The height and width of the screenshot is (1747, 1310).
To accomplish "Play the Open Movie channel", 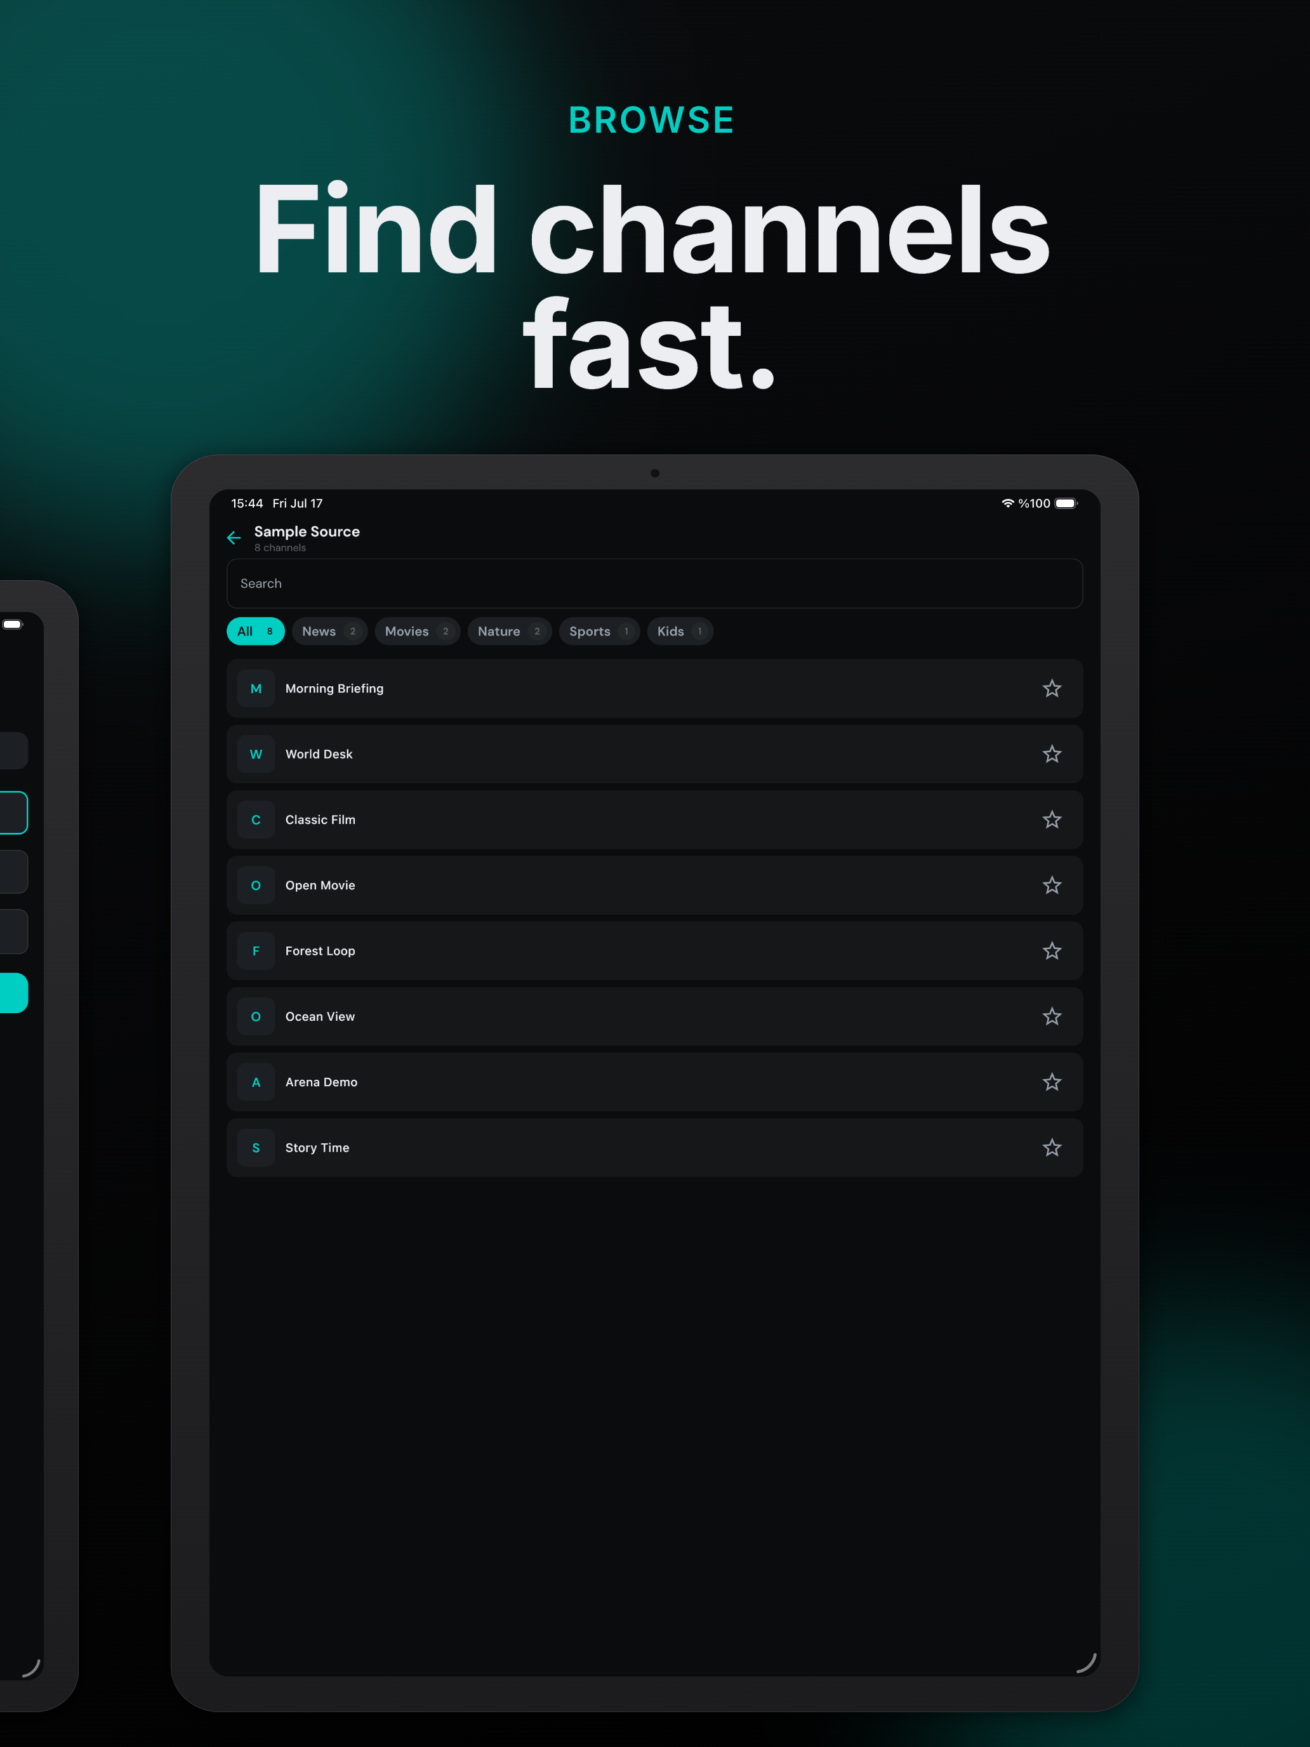I will click(654, 886).
